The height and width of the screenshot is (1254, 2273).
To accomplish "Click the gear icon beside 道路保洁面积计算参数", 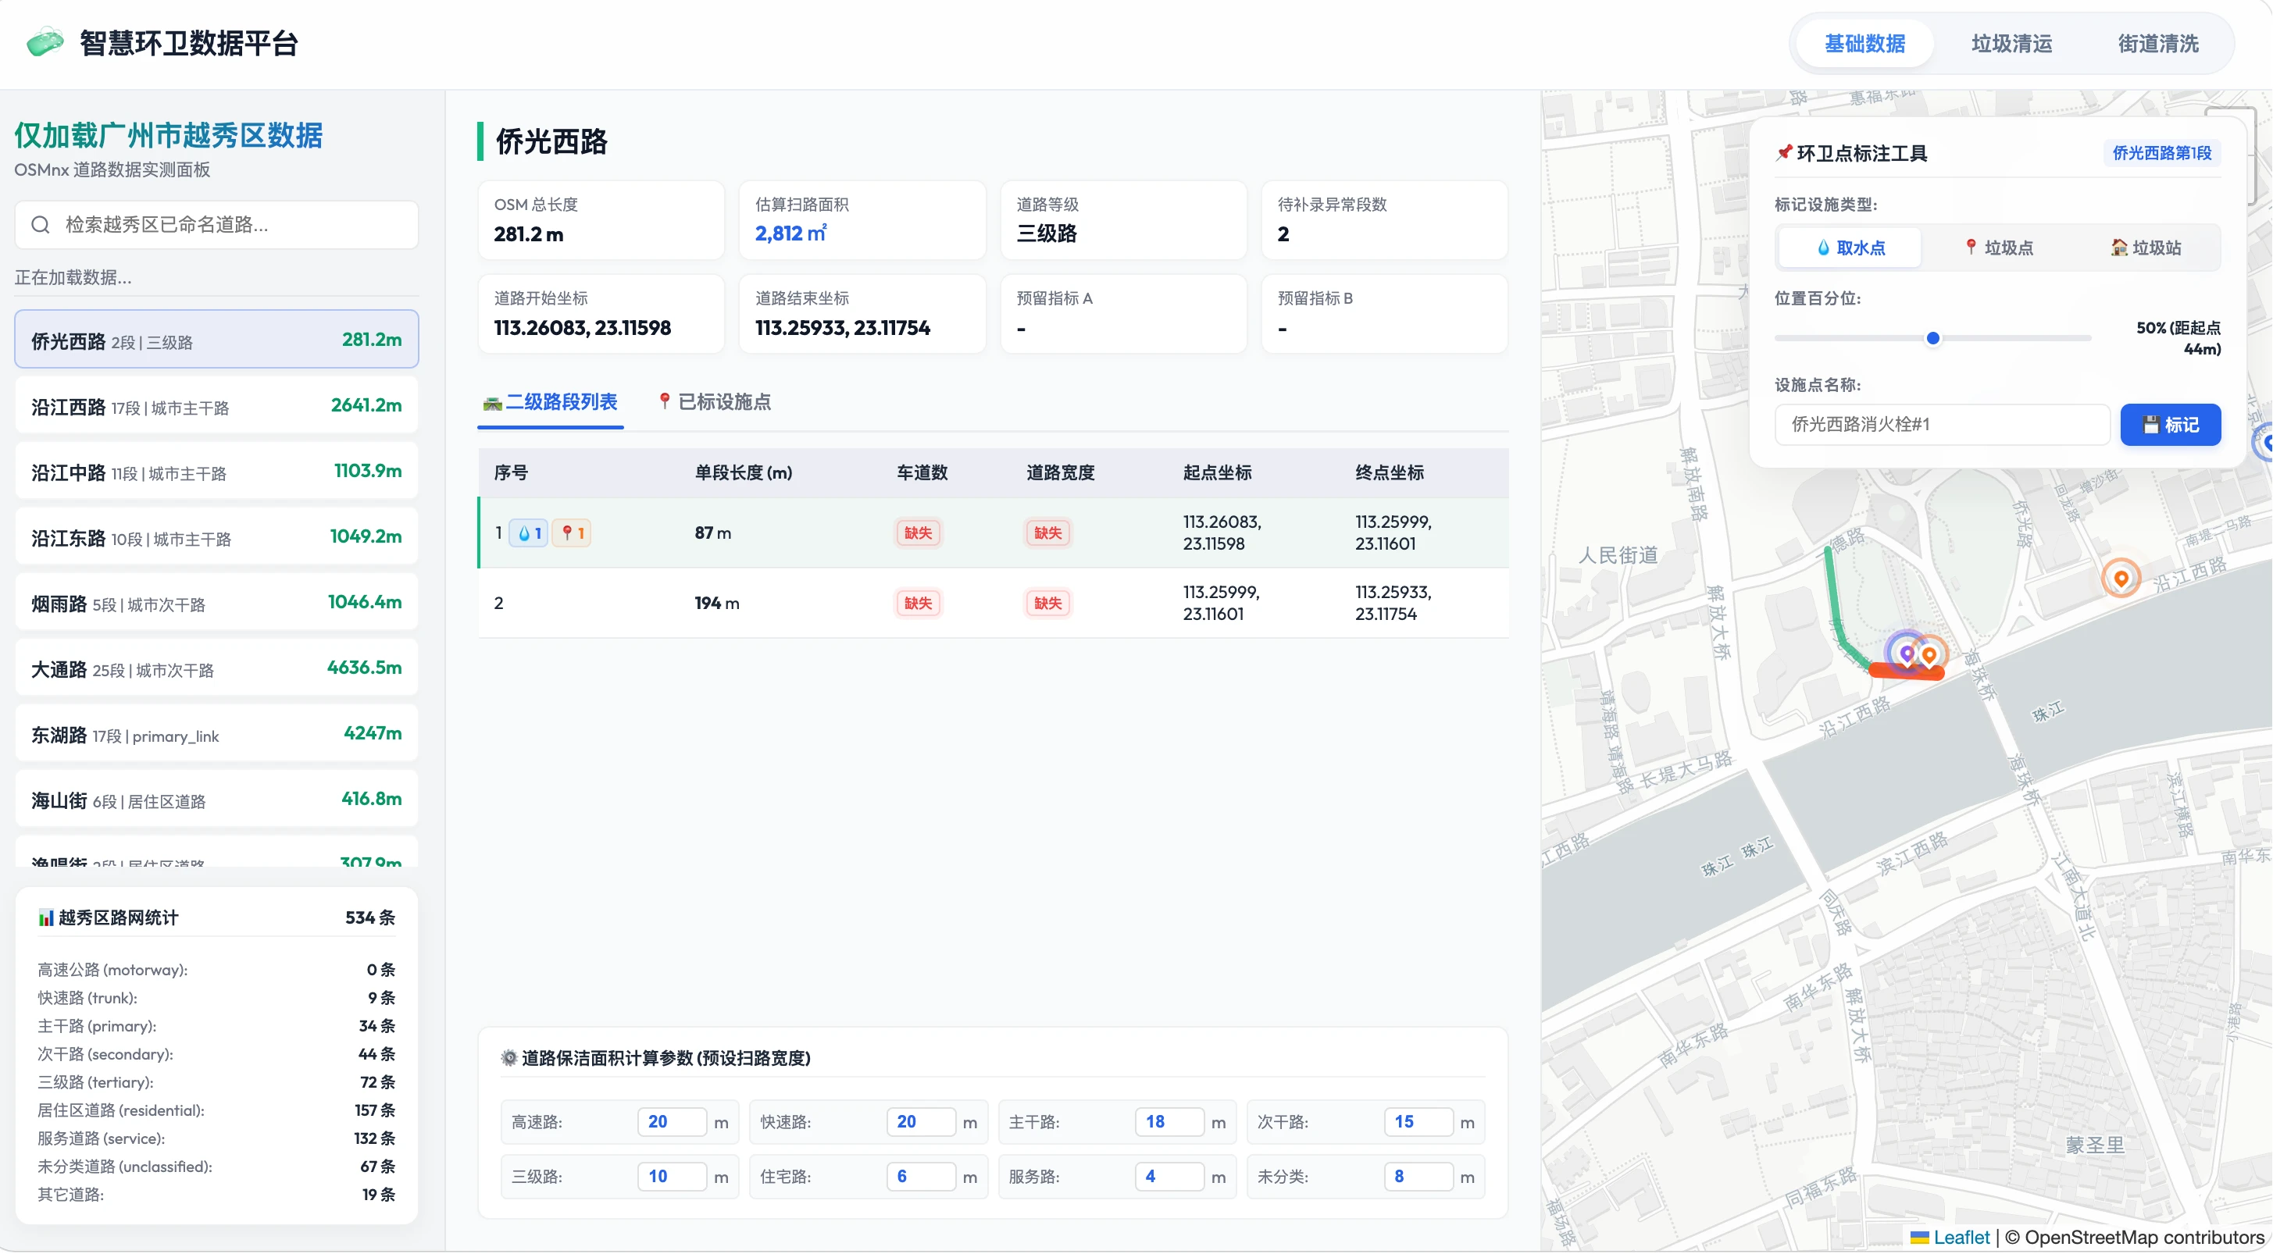I will [x=509, y=1058].
